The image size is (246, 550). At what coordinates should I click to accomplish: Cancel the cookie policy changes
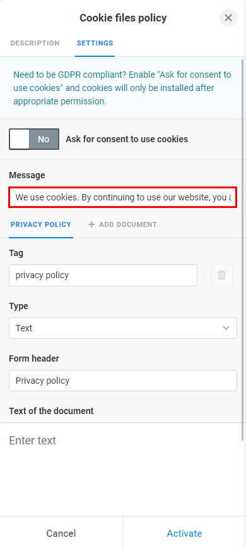(x=61, y=533)
